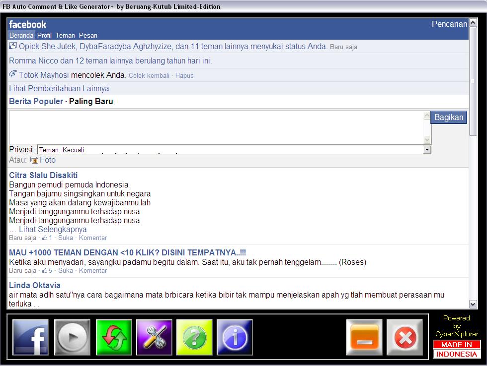Click Komentar on the Roses post

(x=93, y=271)
